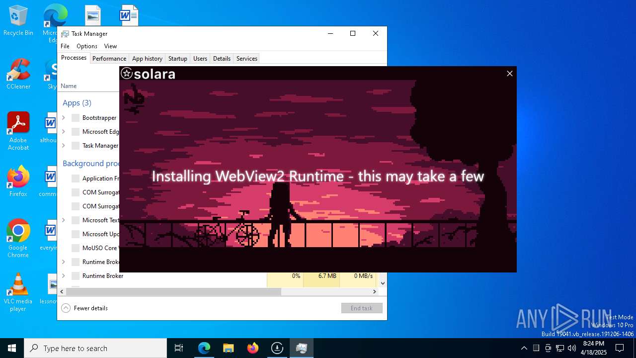Select the Application Frame Host icon
Image resolution: width=636 pixels, height=358 pixels.
(x=76, y=179)
